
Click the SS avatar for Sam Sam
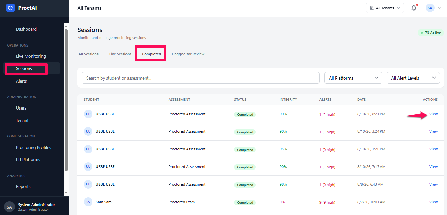click(88, 202)
